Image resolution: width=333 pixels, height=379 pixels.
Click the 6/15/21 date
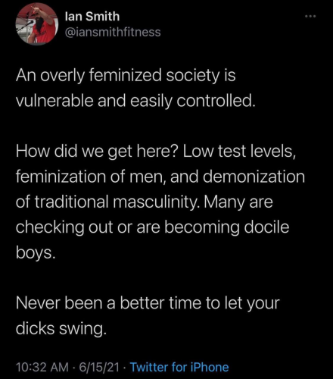click(99, 367)
